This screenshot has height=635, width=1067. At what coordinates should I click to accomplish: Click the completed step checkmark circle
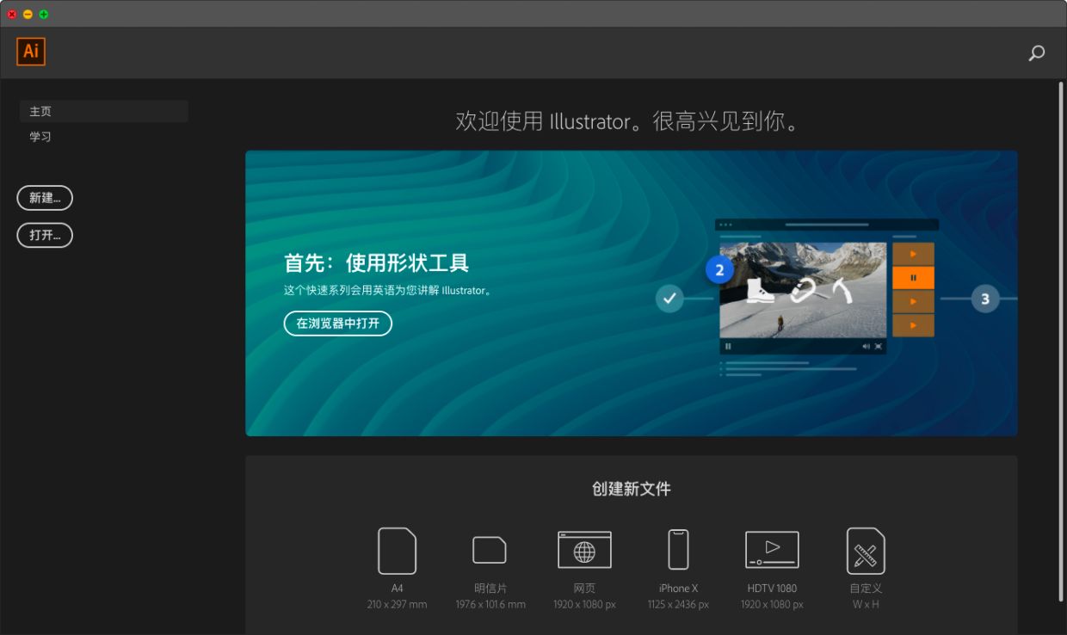669,299
